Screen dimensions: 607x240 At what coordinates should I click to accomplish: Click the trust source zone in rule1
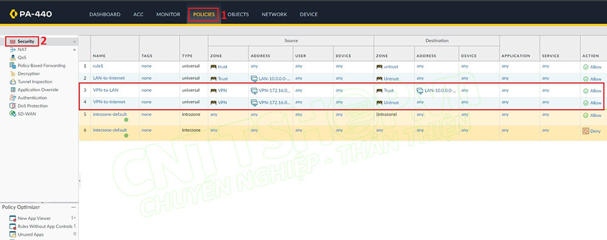click(219, 66)
